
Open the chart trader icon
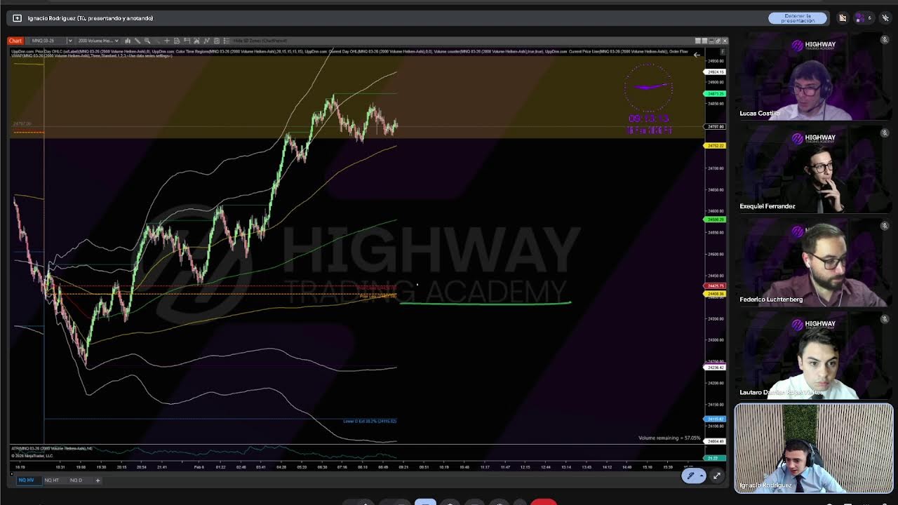point(187,41)
